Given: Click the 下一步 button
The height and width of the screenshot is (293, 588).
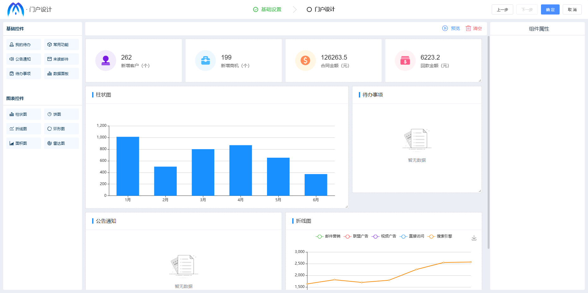Looking at the screenshot, I should pyautogui.click(x=527, y=9).
